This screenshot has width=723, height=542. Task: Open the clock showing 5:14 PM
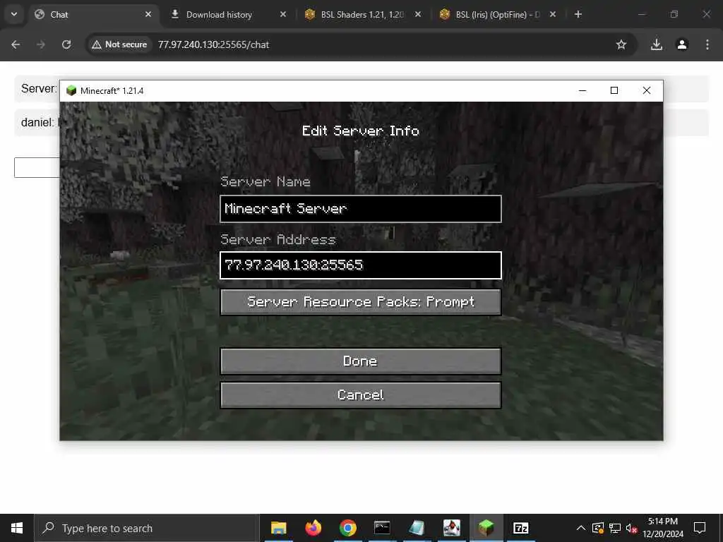coord(662,528)
